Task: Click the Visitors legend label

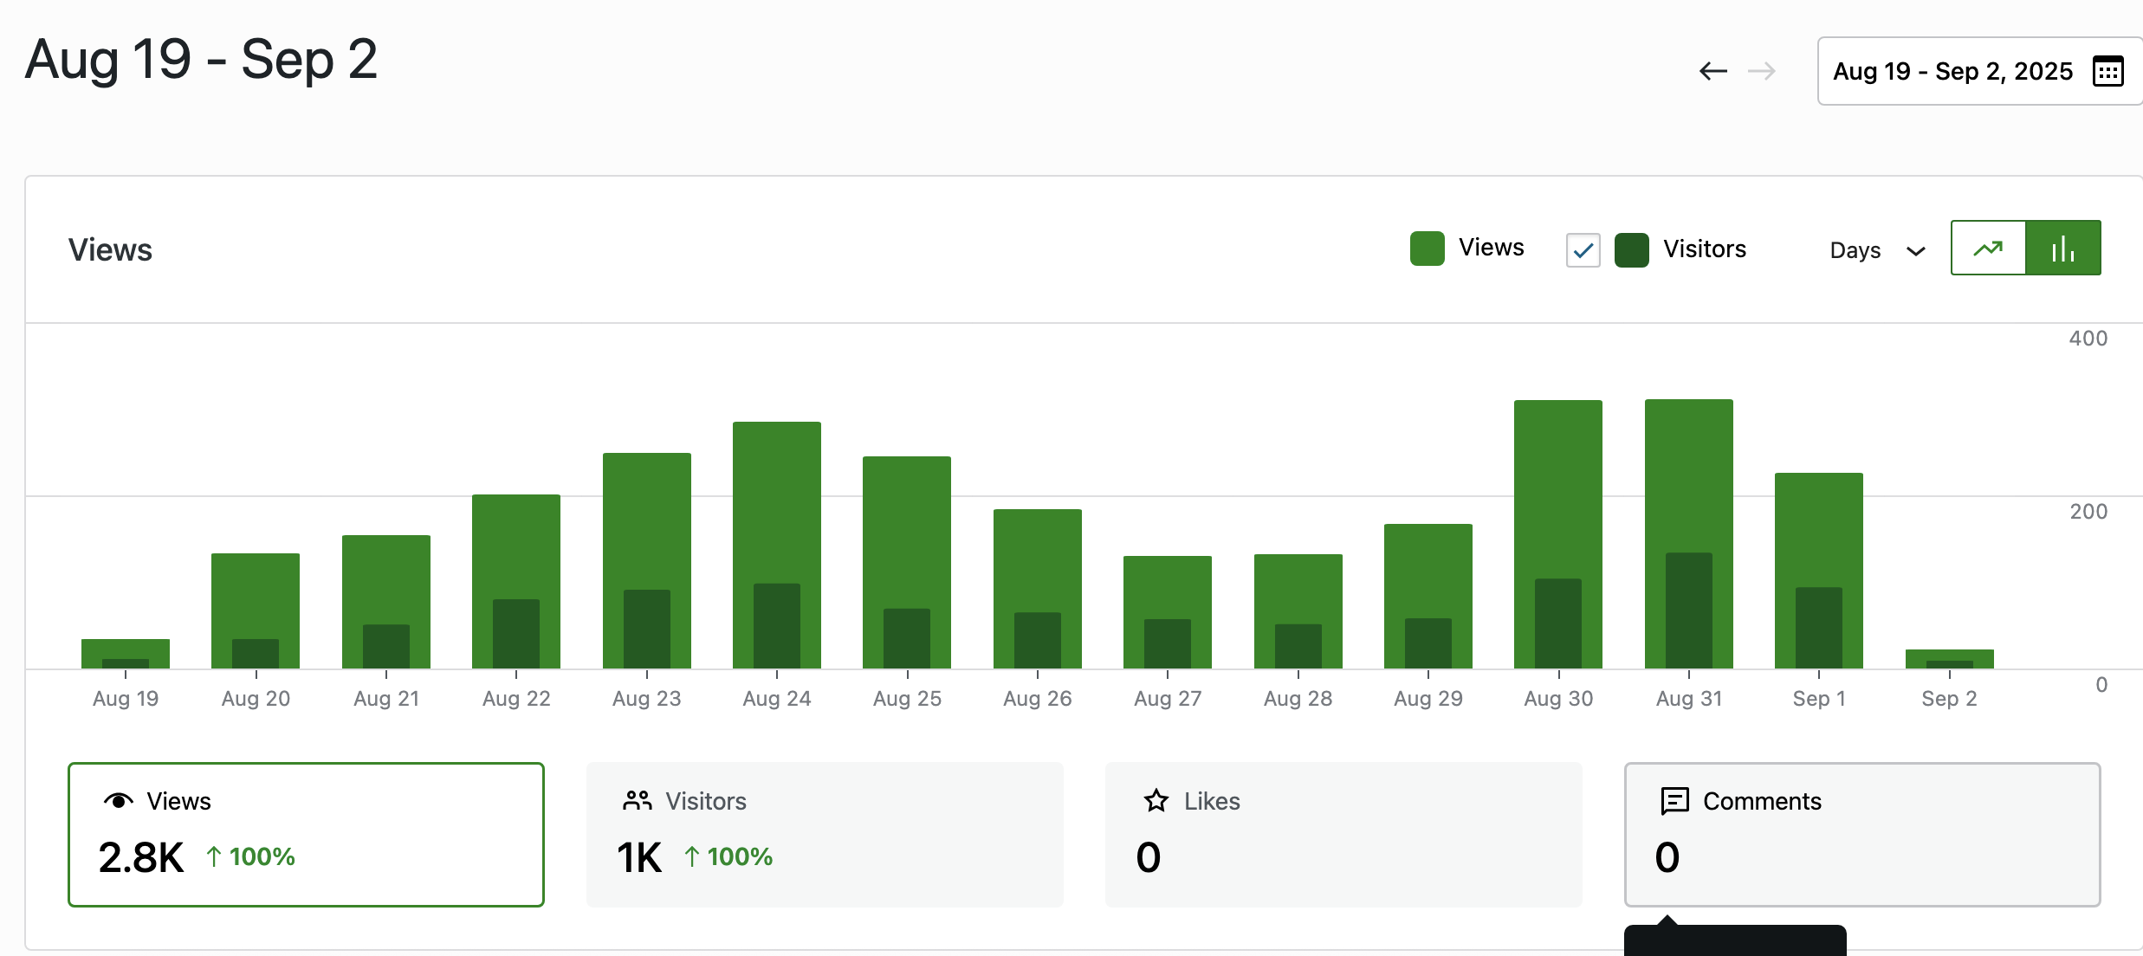Action: (1704, 249)
